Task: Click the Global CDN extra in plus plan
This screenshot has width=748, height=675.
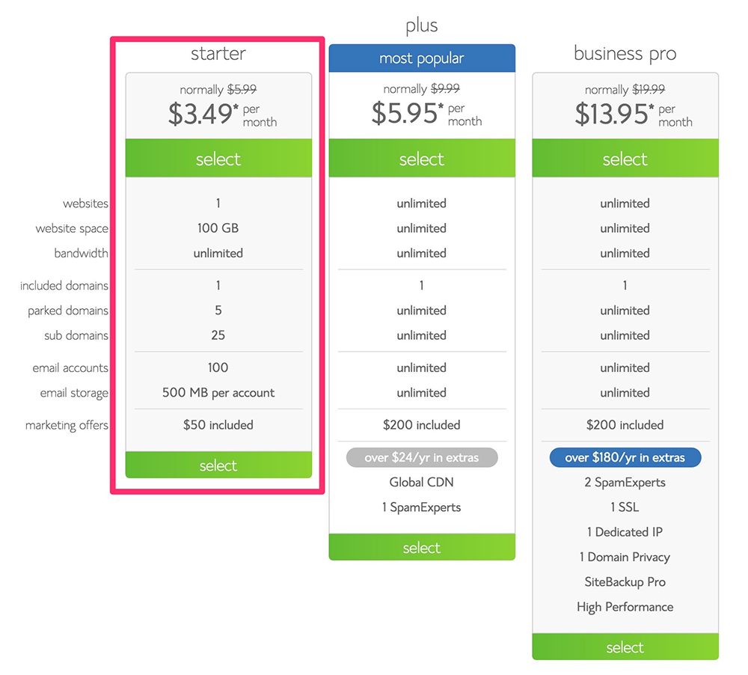Action: [x=422, y=483]
